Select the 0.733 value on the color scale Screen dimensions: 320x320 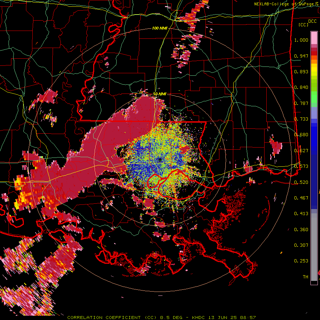click(x=301, y=119)
